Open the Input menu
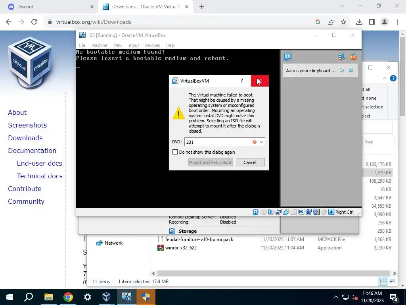Viewport: 406px width, 305px height. [134, 45]
